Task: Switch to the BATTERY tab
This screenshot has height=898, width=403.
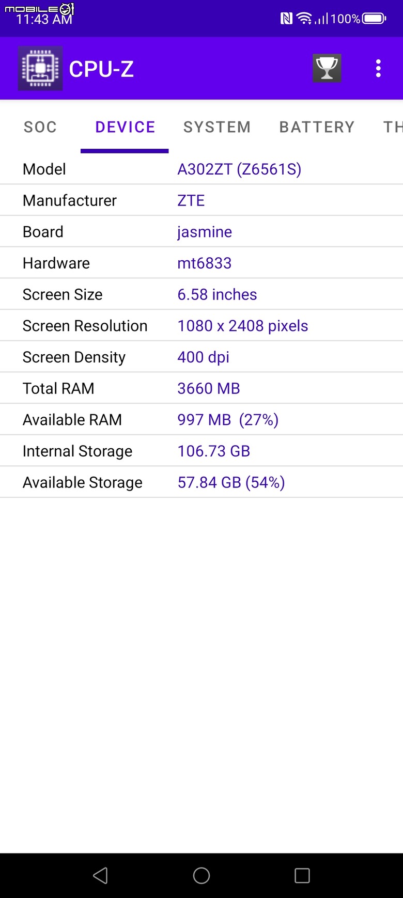Action: coord(317,127)
